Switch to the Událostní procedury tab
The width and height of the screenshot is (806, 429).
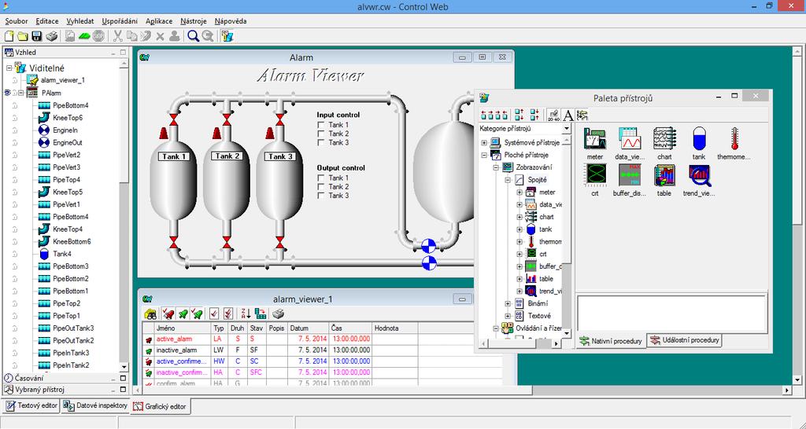(685, 339)
